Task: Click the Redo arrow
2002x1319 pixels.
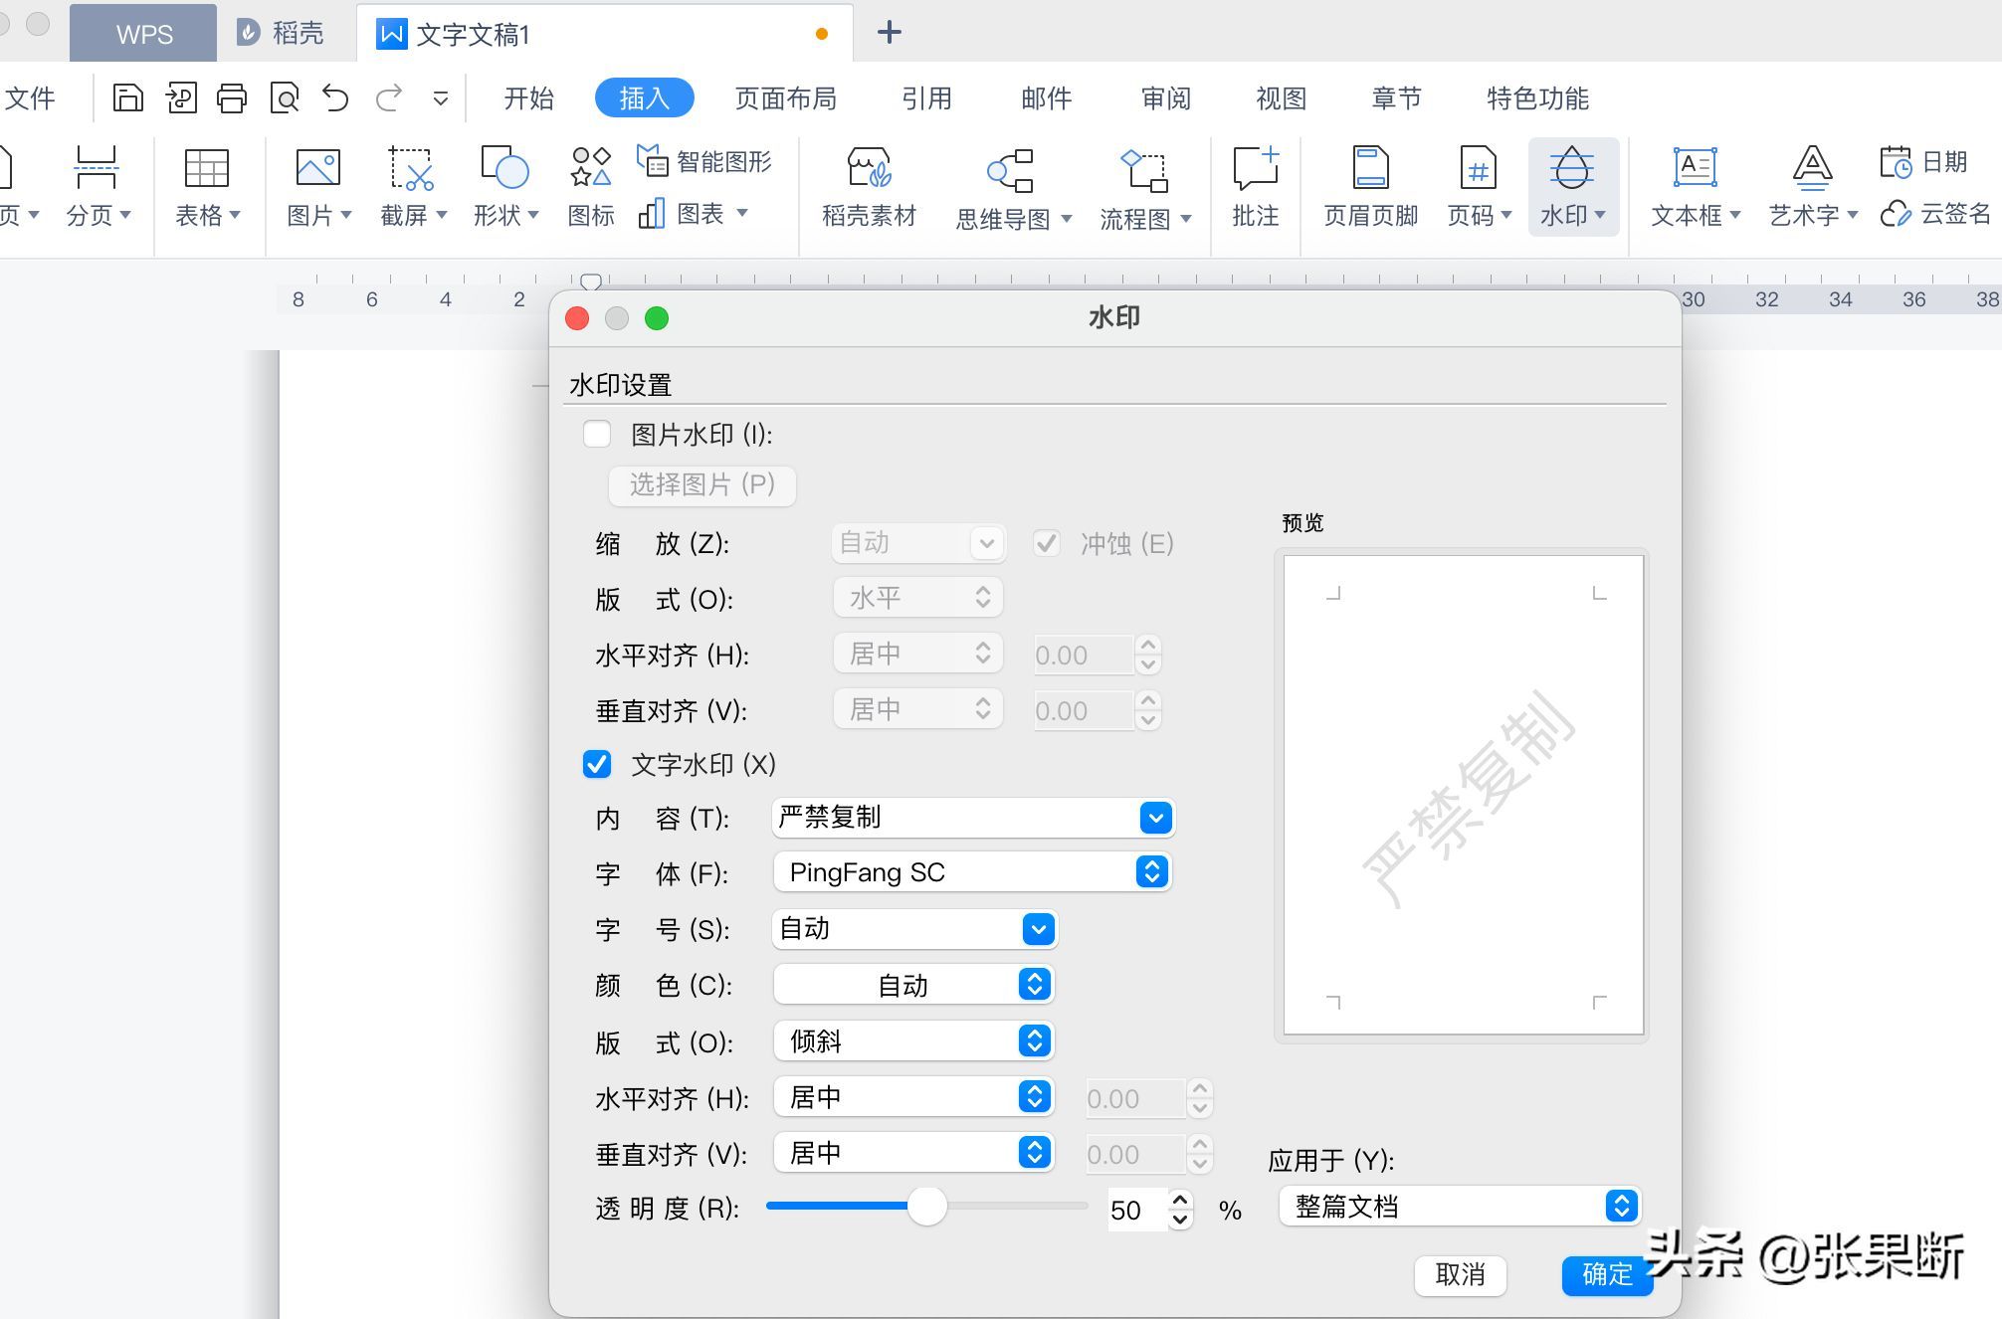Action: click(389, 97)
